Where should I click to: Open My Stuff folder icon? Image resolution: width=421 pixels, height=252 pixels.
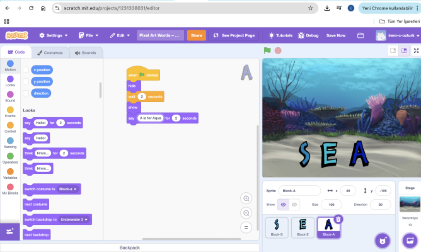(x=360, y=35)
